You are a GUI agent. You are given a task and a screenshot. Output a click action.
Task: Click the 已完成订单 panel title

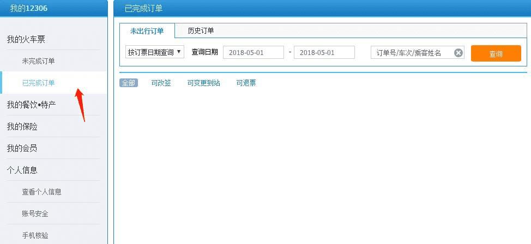coord(143,9)
